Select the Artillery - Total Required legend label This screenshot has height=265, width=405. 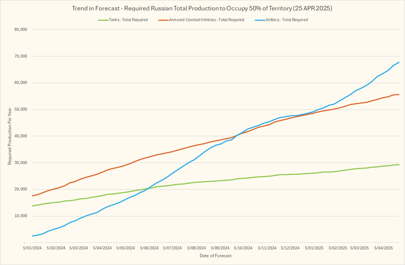[286, 20]
